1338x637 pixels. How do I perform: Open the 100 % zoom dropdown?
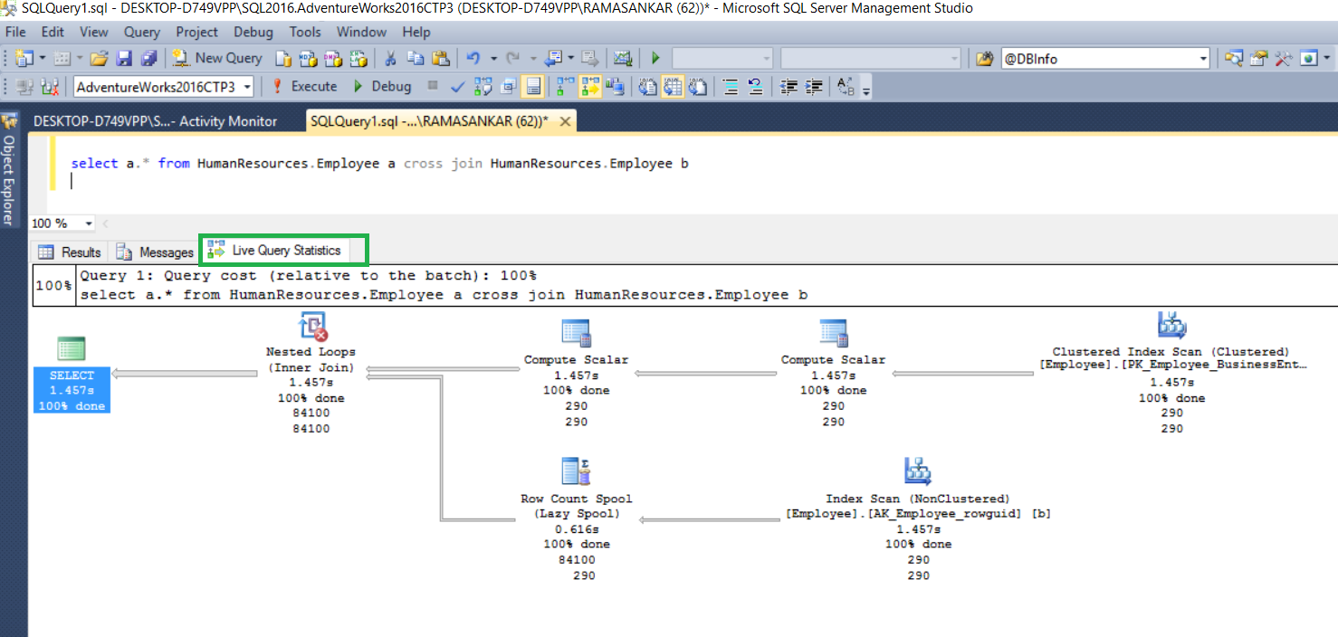click(x=89, y=223)
